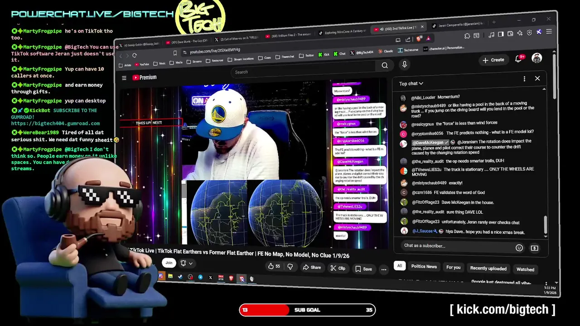This screenshot has height=326, width=580.
Task: Open the Claude bookmark
Action: point(385,51)
